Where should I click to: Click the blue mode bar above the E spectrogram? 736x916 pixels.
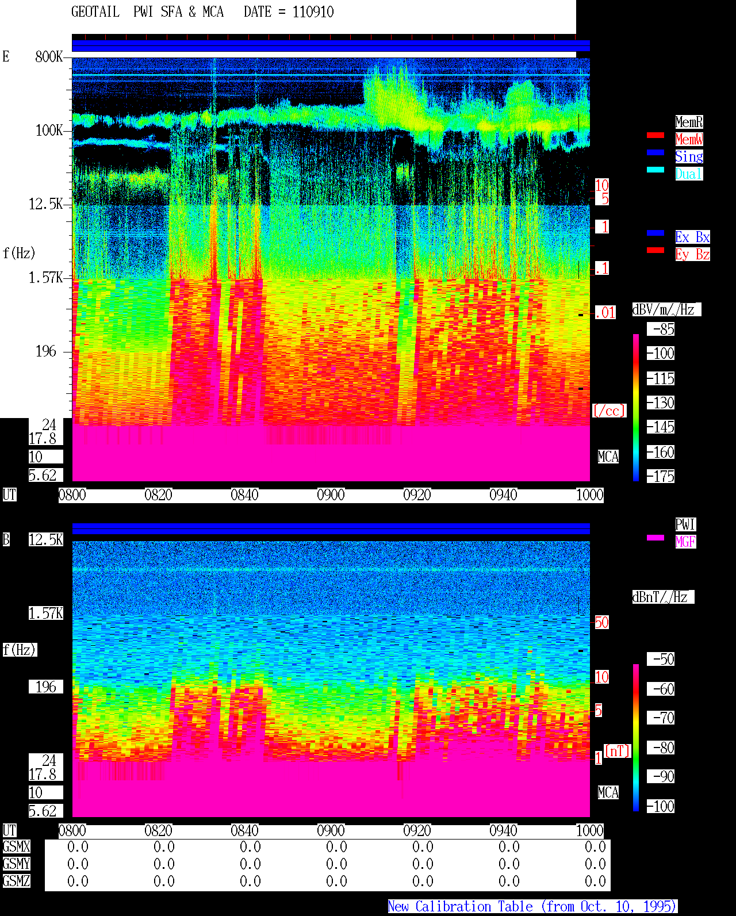331,46
